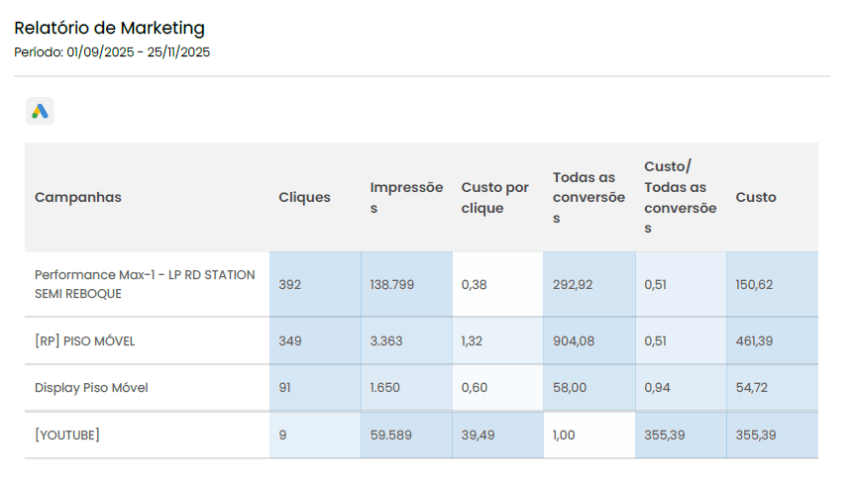Select the 59.589 impressions cell

click(389, 435)
